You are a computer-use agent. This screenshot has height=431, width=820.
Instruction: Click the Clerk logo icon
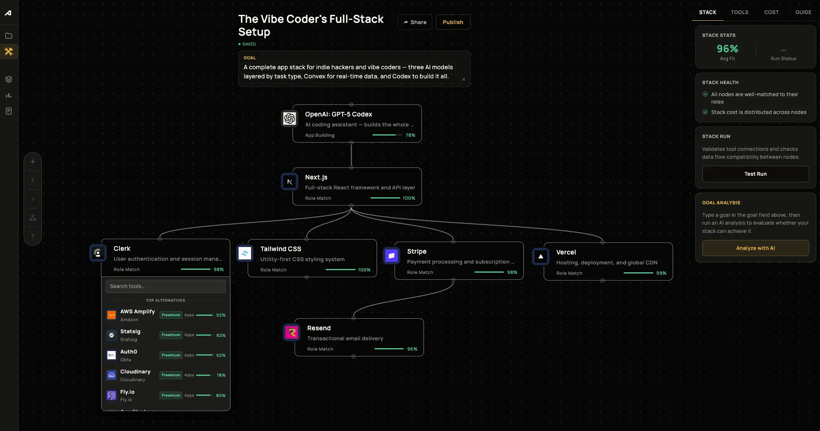pos(98,253)
